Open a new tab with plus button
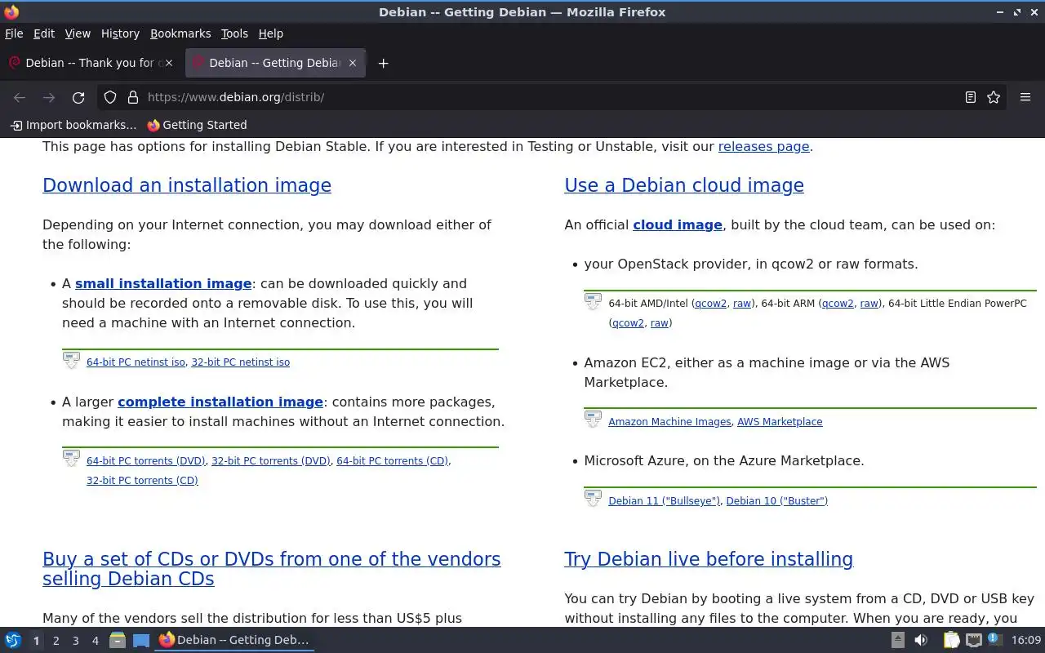Viewport: 1045px width, 653px height. 383,63
